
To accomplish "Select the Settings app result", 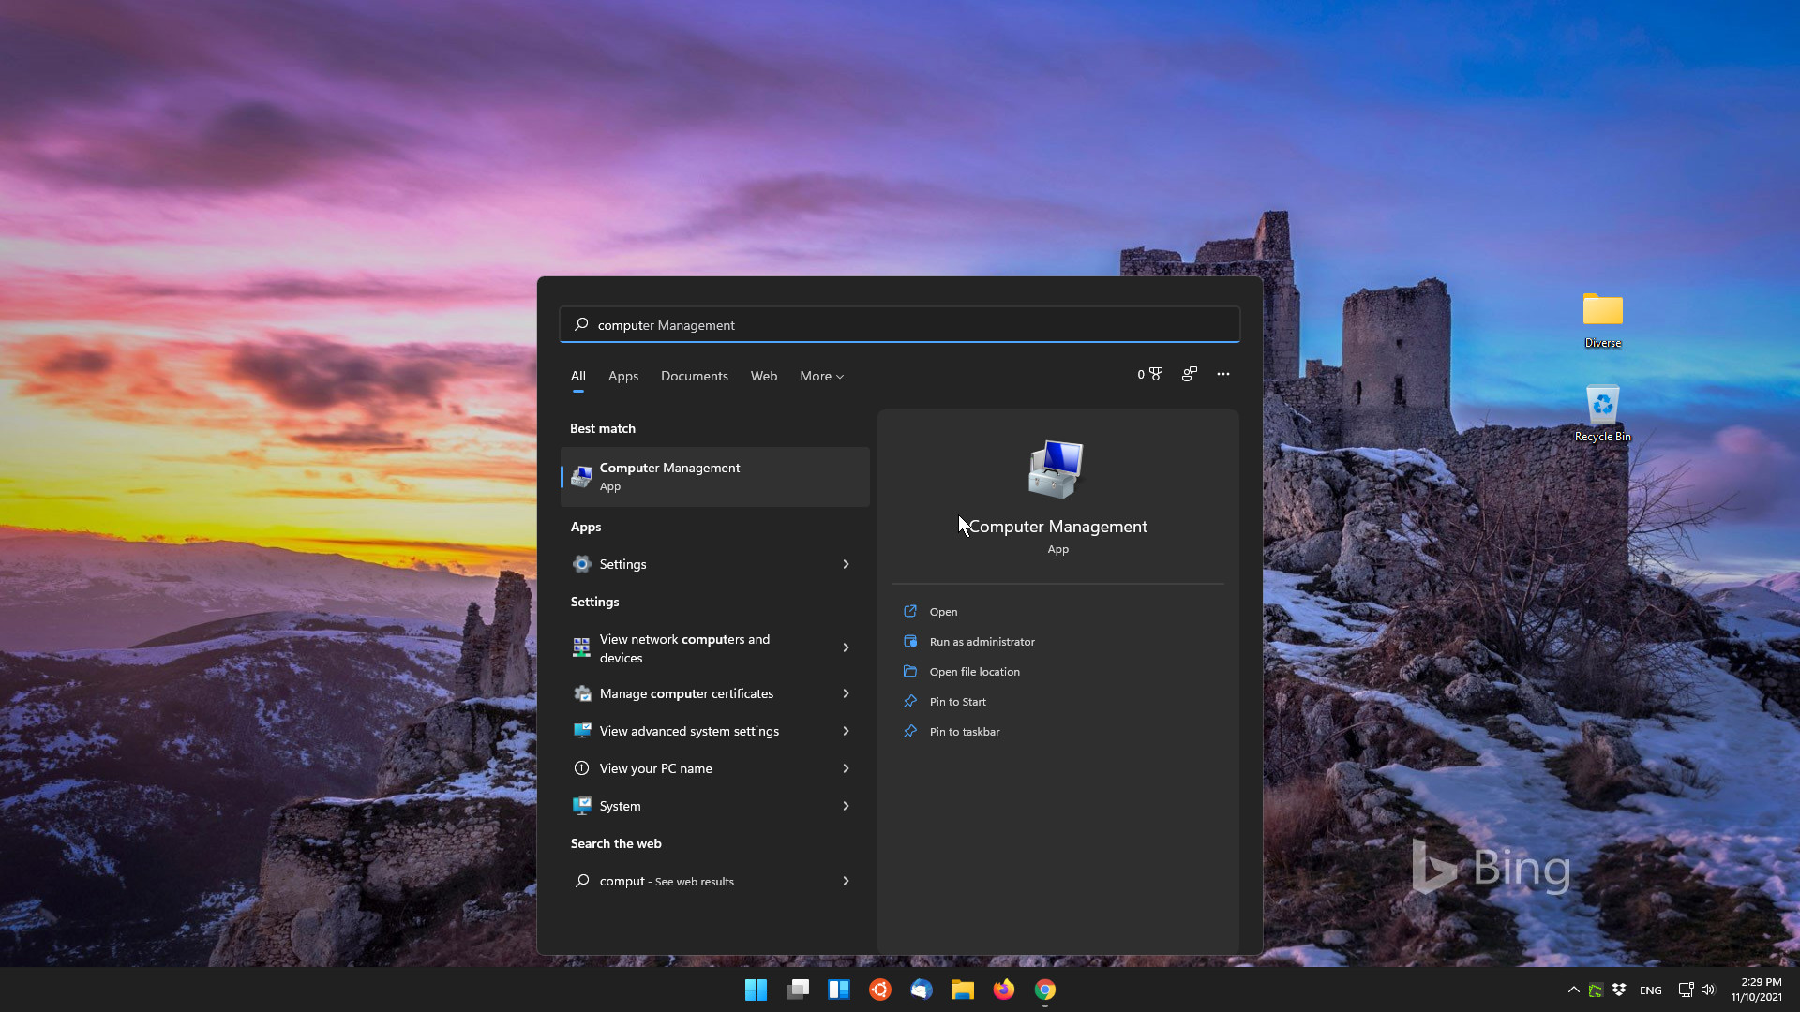I will [715, 564].
